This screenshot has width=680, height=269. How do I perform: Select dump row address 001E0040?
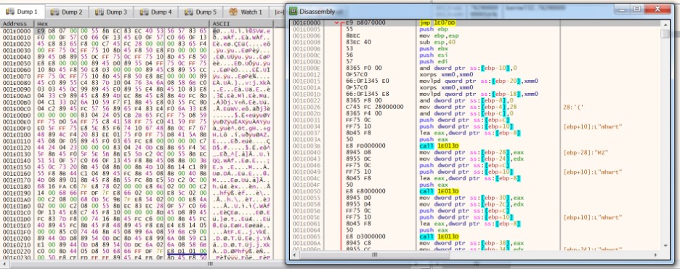pyautogui.click(x=17, y=57)
